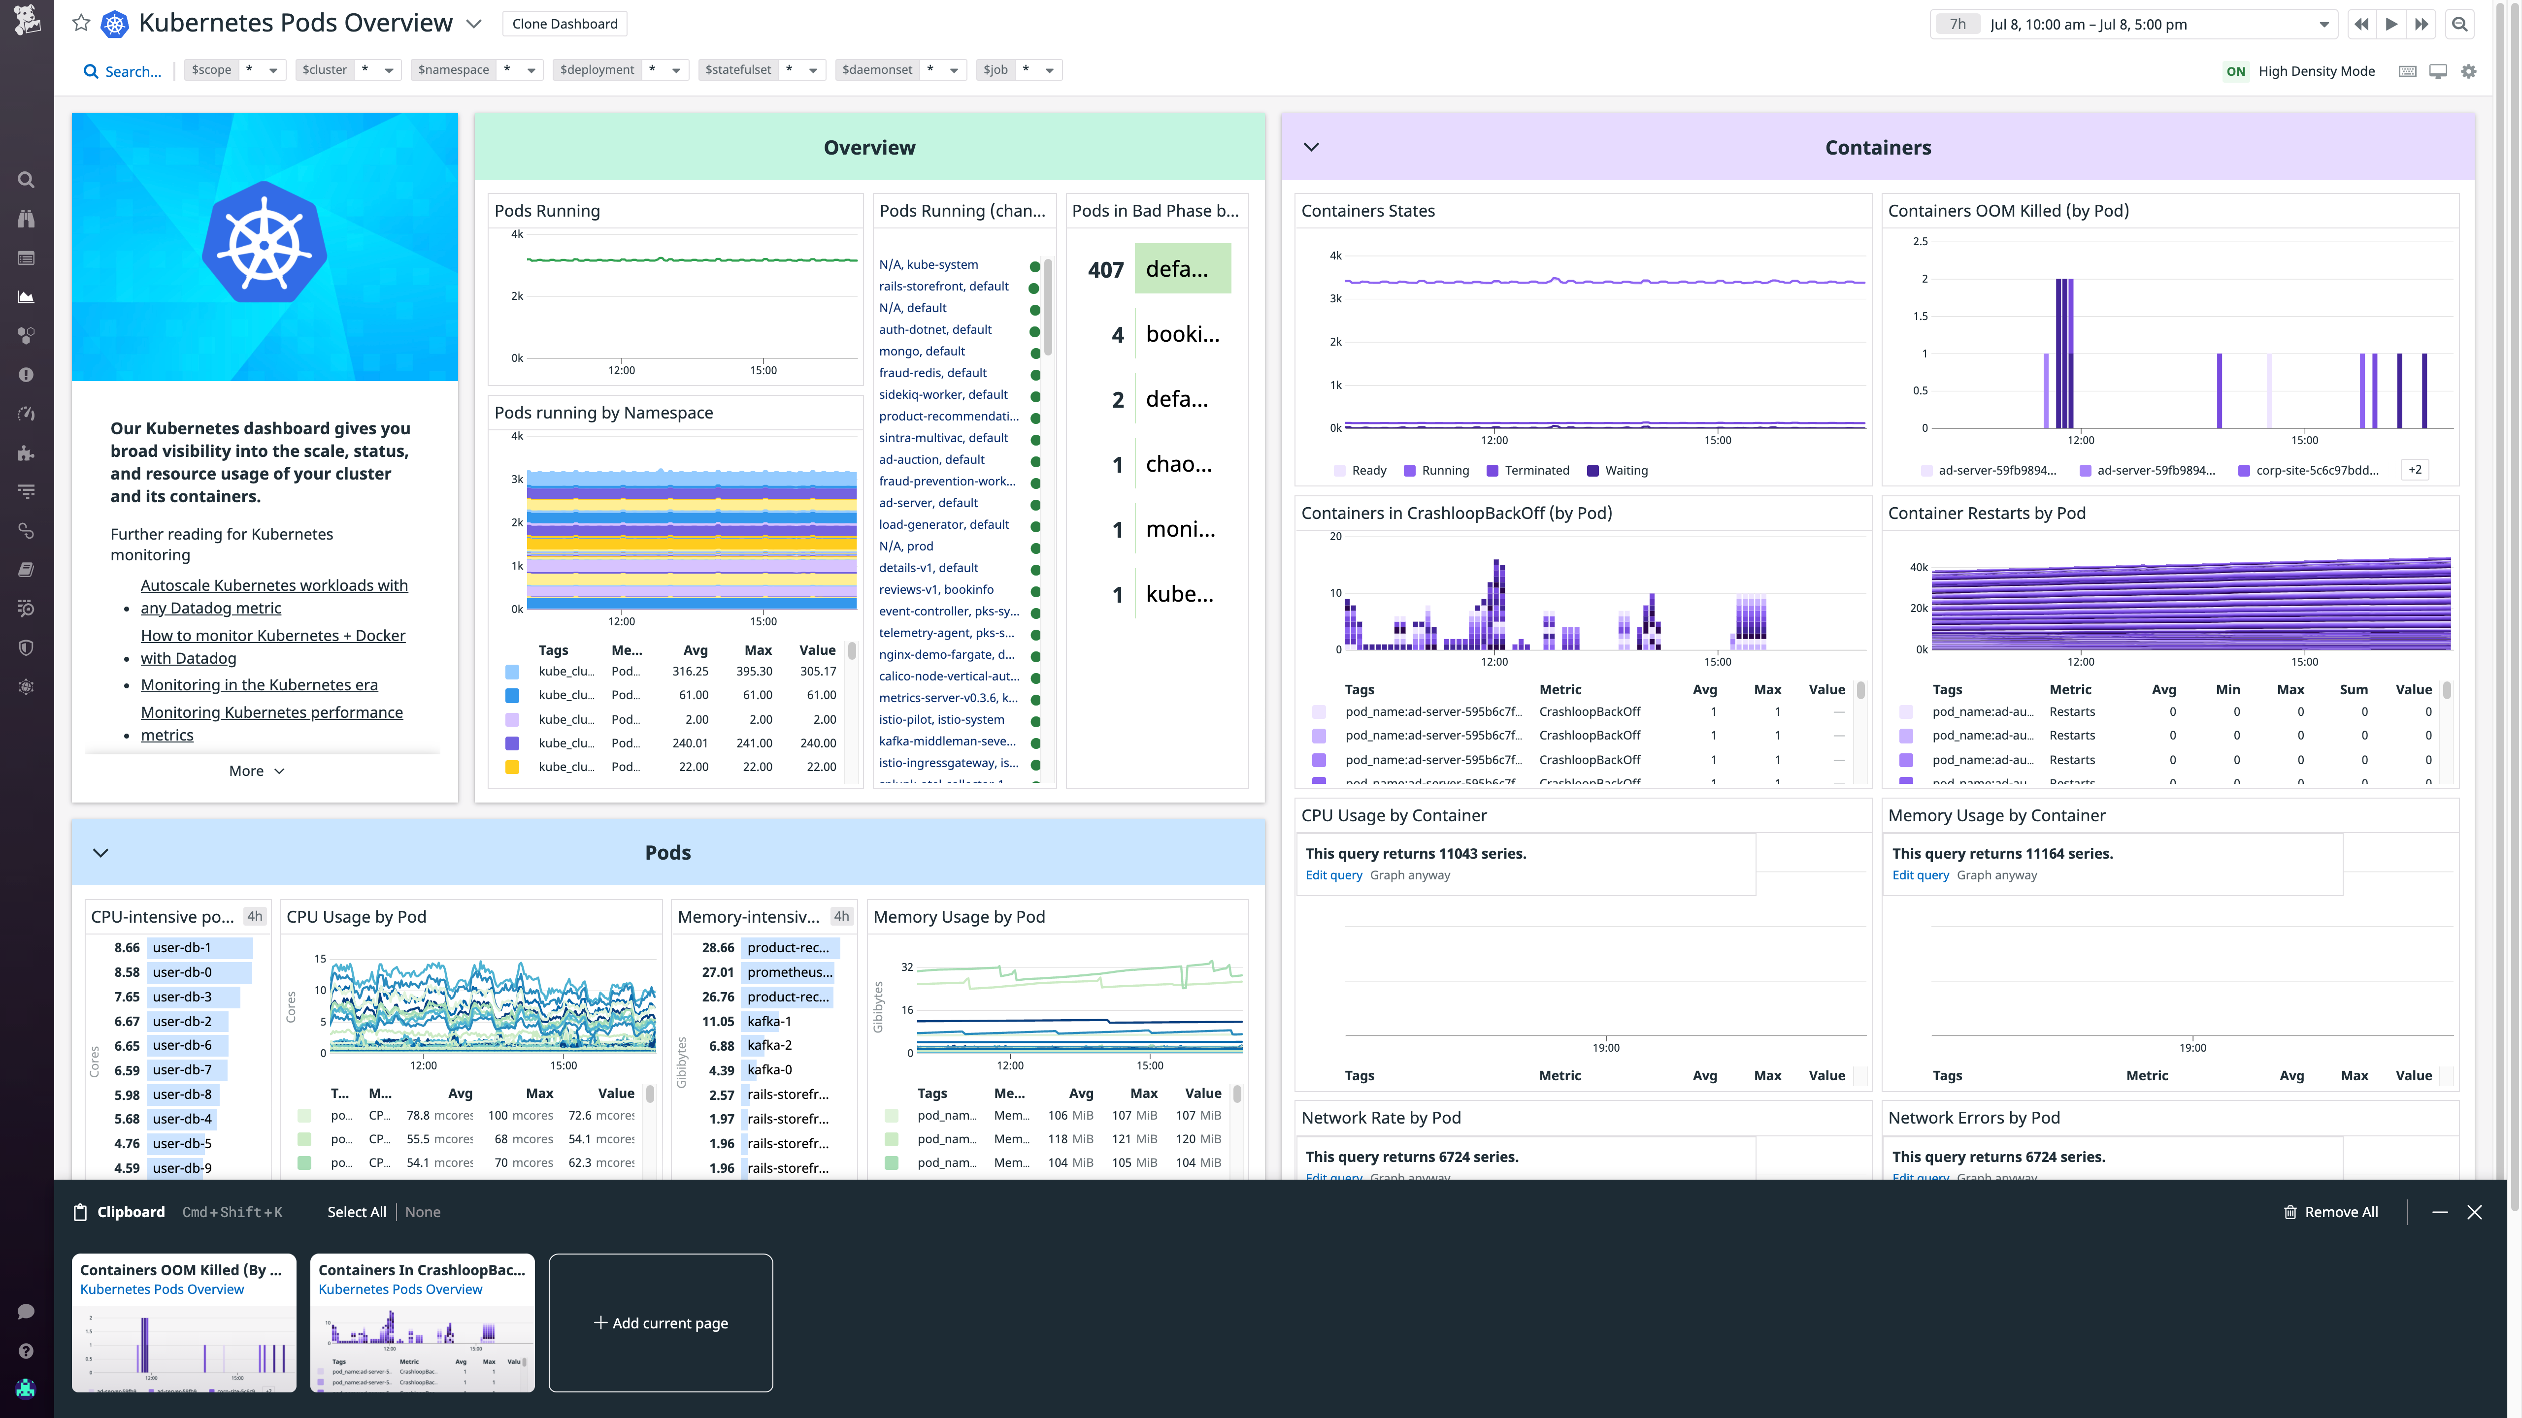The image size is (2522, 1418).
Task: Click the yellow swatch in Pods running legend
Action: pos(513,766)
